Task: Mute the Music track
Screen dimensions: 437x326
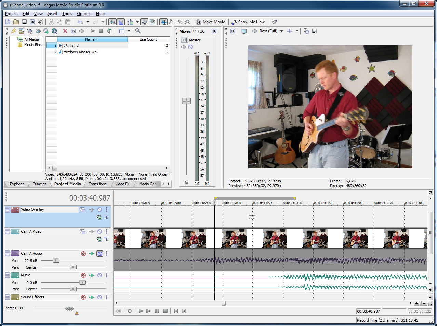Action: [x=100, y=275]
